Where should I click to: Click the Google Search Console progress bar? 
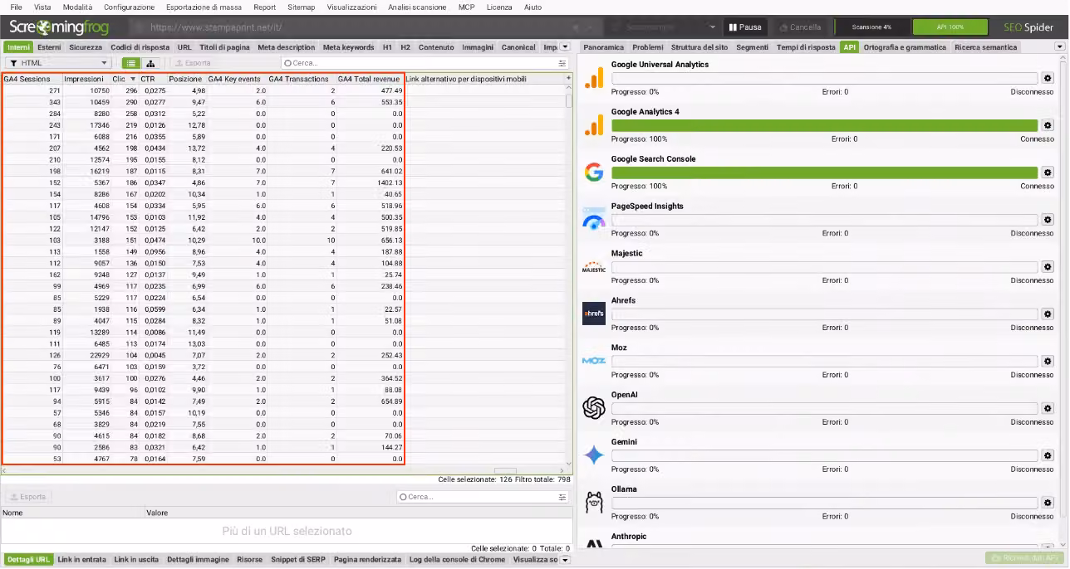click(825, 173)
